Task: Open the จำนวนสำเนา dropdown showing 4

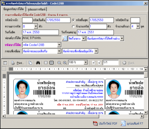Action: point(138,26)
